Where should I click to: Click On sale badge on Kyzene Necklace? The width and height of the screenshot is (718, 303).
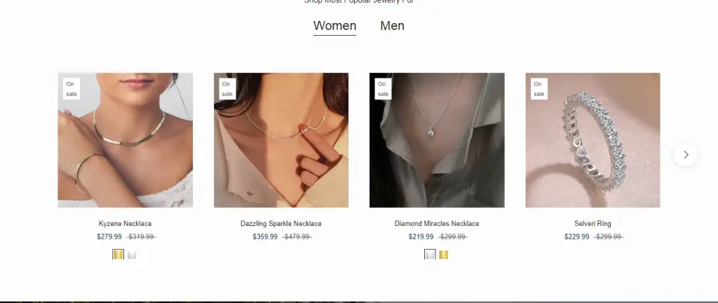click(72, 89)
